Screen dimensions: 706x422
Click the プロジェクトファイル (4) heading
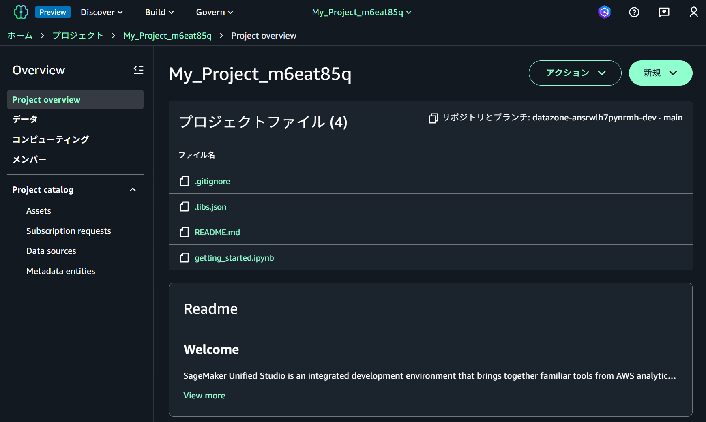263,122
